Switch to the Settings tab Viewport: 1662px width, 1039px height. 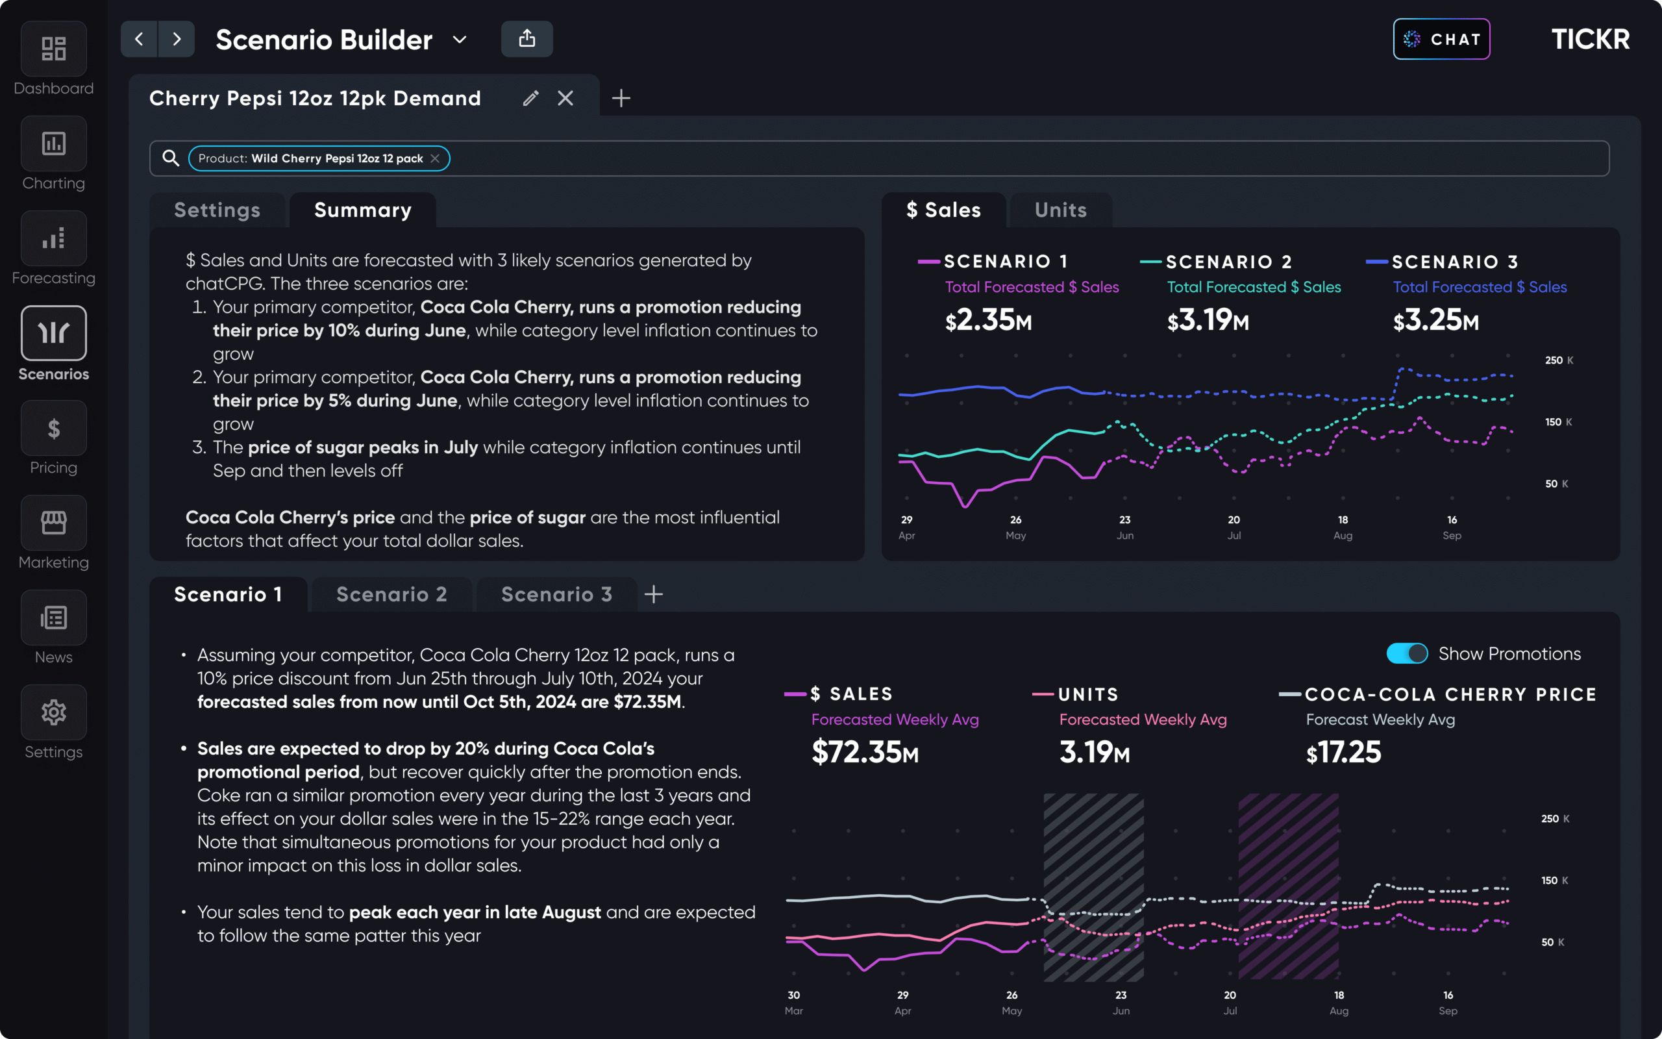pos(217,210)
